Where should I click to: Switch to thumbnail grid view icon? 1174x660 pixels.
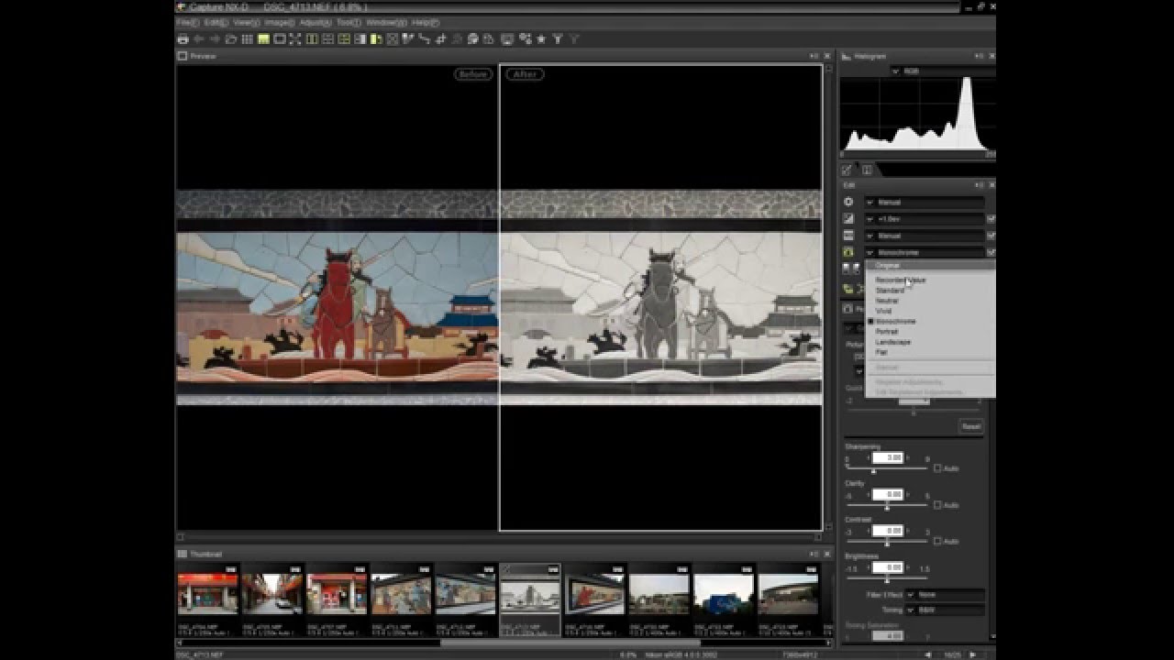pos(247,39)
